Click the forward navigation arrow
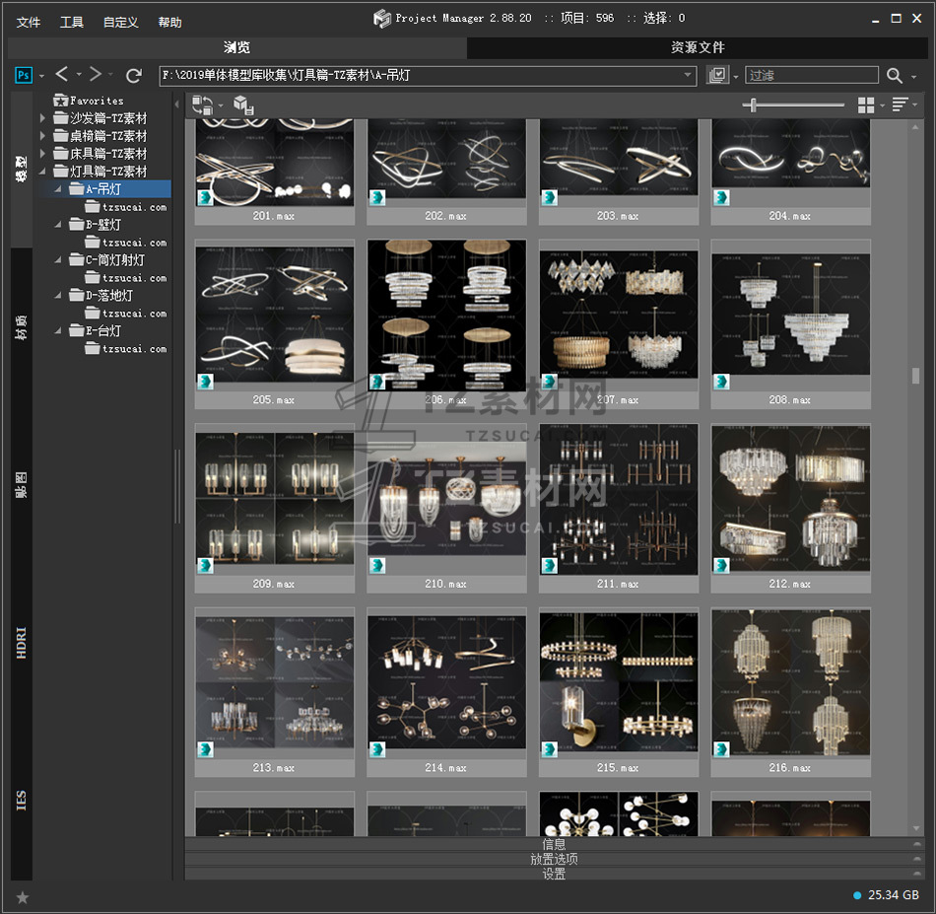The image size is (936, 914). (x=96, y=75)
